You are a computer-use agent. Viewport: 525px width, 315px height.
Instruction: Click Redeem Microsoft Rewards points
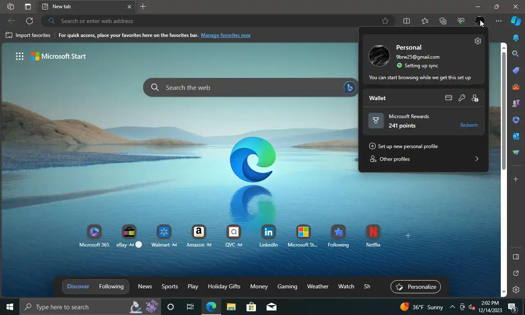pos(469,125)
